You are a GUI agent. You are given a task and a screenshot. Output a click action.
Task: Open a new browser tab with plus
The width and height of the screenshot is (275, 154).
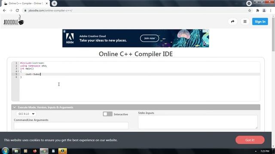click(54, 3)
